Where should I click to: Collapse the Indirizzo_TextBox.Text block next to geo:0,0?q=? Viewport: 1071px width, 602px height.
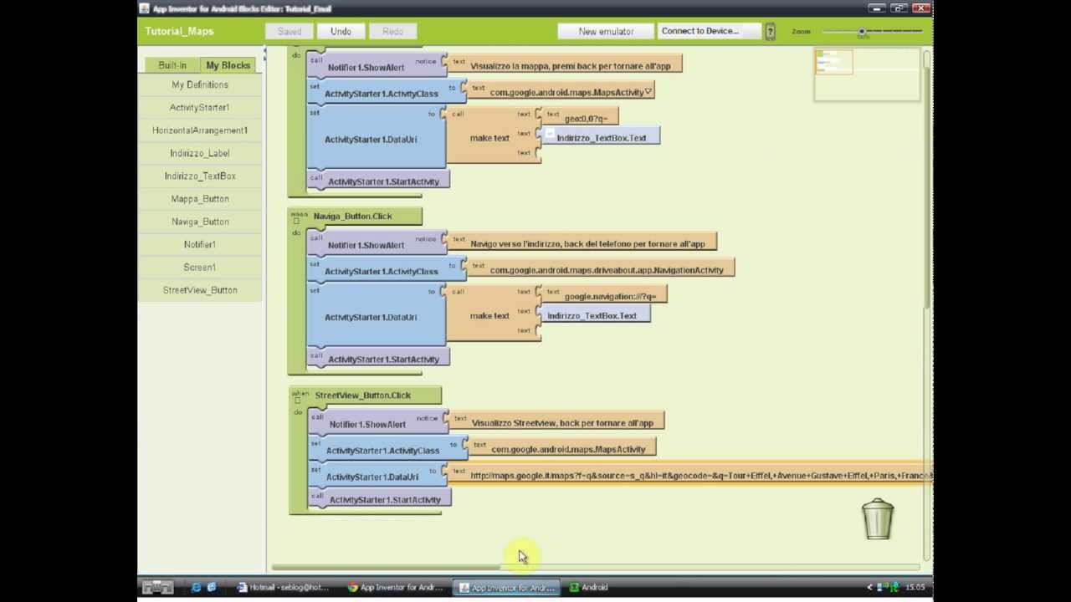[550, 134]
